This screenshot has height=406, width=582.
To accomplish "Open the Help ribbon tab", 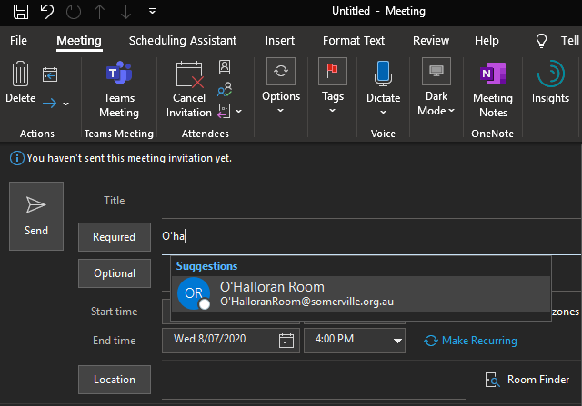I will pyautogui.click(x=487, y=40).
